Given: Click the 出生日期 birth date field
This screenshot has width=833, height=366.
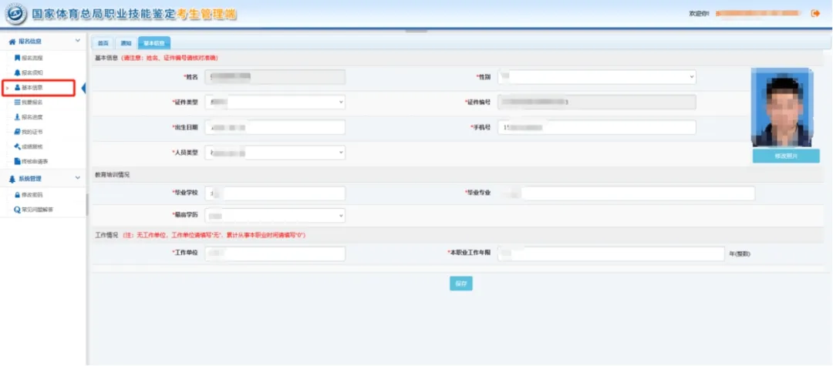Looking at the screenshot, I should 275,127.
